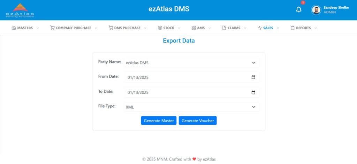
Task: Expand the Company Purchase chevron arrow
Action: 96,28
